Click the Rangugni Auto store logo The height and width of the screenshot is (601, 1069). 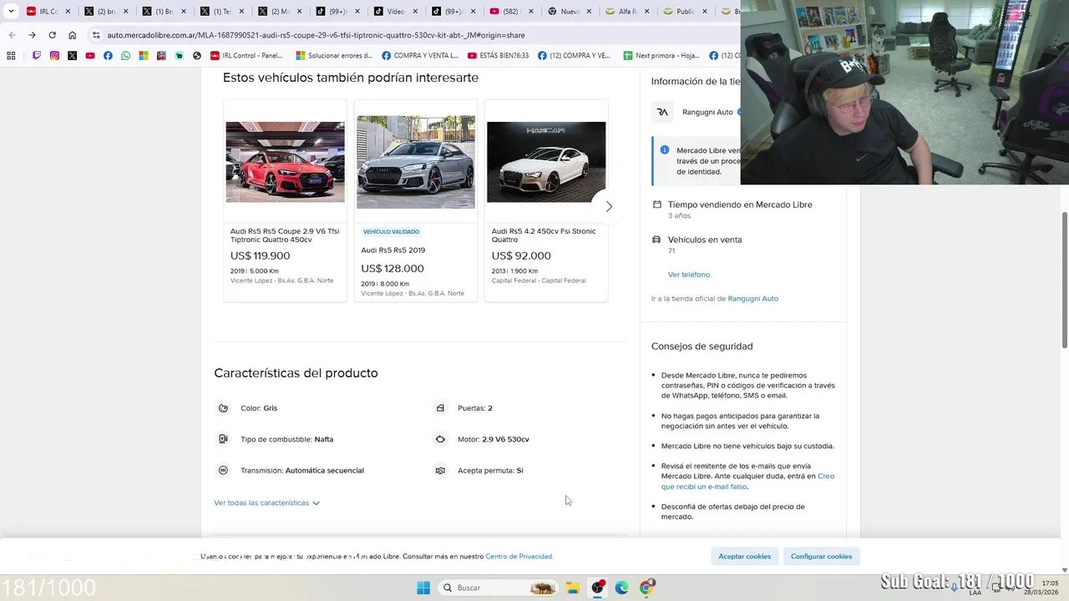coord(662,112)
